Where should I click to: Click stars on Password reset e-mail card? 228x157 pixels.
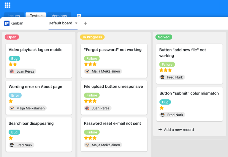click(x=90, y=138)
